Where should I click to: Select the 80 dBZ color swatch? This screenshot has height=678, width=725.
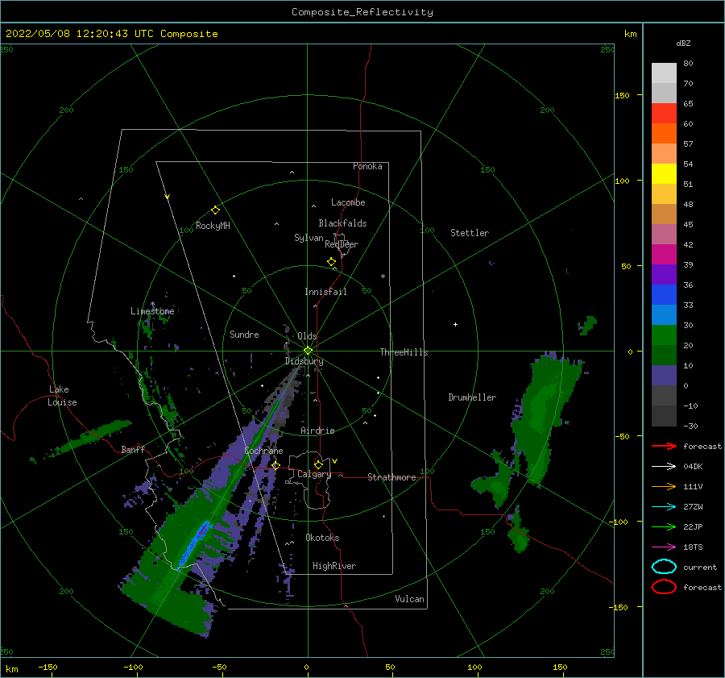click(664, 73)
